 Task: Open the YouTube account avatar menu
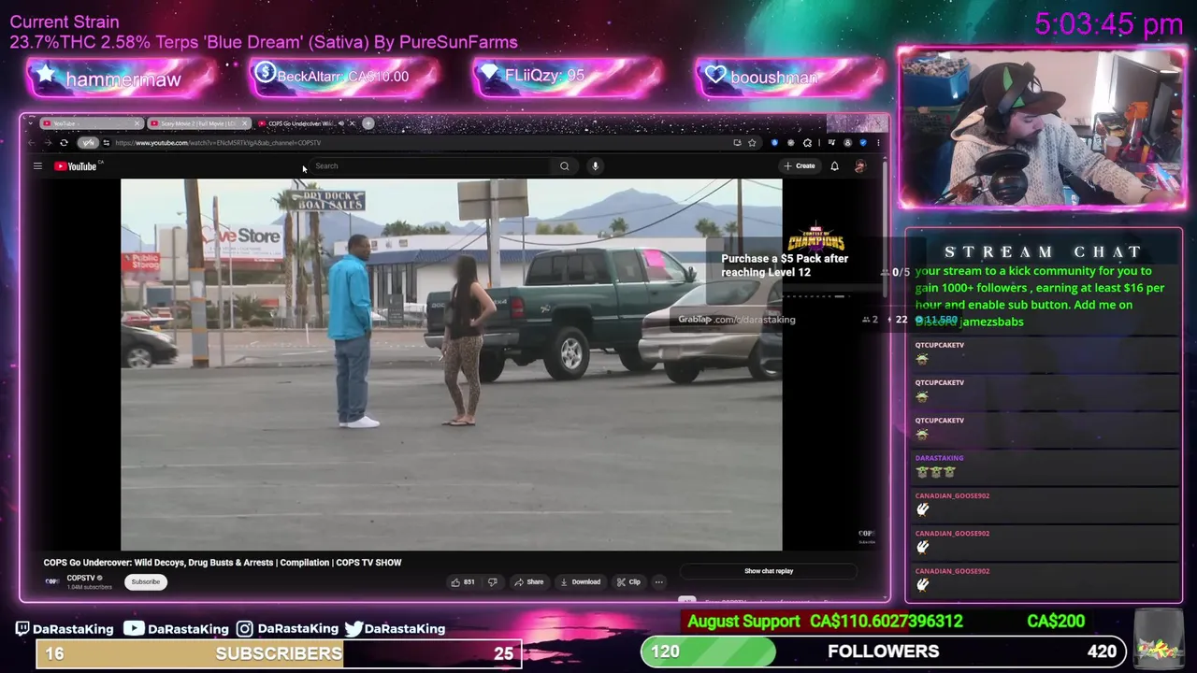point(859,166)
